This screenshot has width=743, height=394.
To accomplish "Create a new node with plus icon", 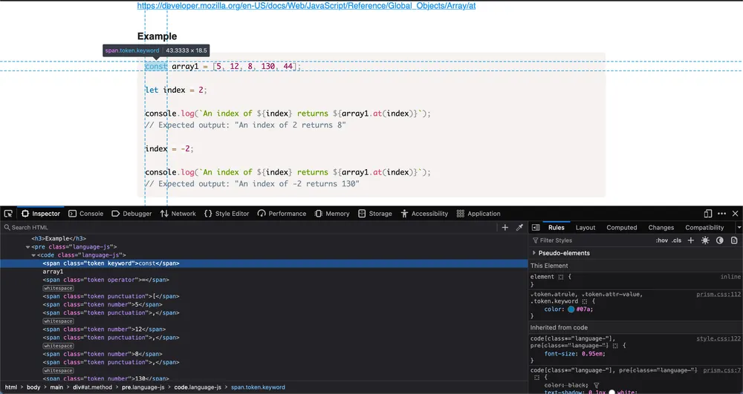I will [505, 228].
